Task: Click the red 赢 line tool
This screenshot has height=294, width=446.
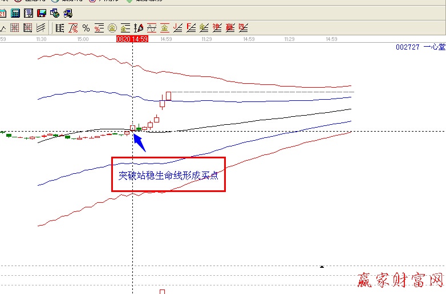Action: [230, 28]
